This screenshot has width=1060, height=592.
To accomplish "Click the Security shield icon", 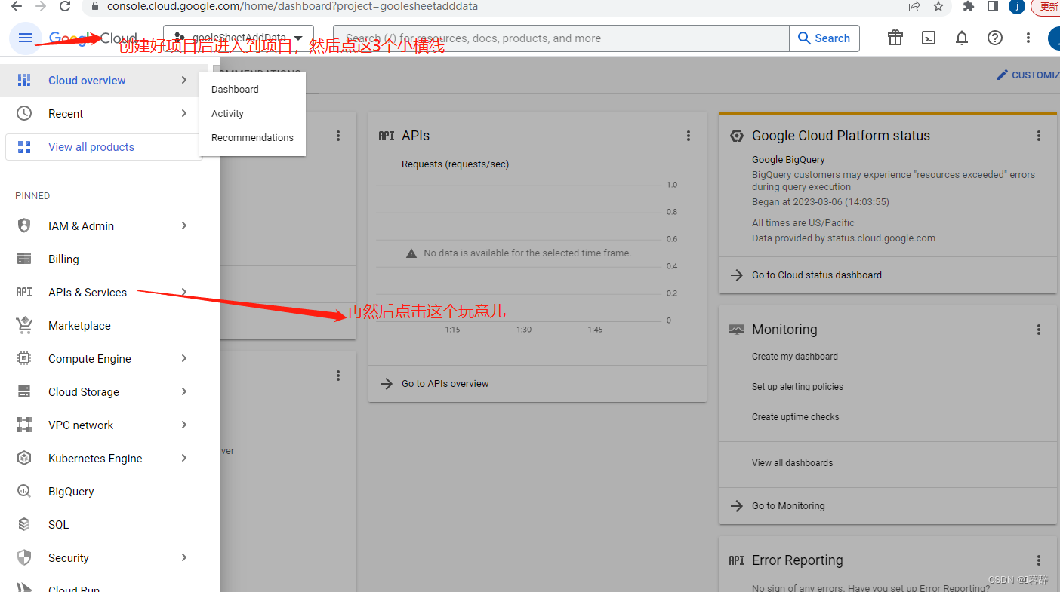I will pos(24,557).
